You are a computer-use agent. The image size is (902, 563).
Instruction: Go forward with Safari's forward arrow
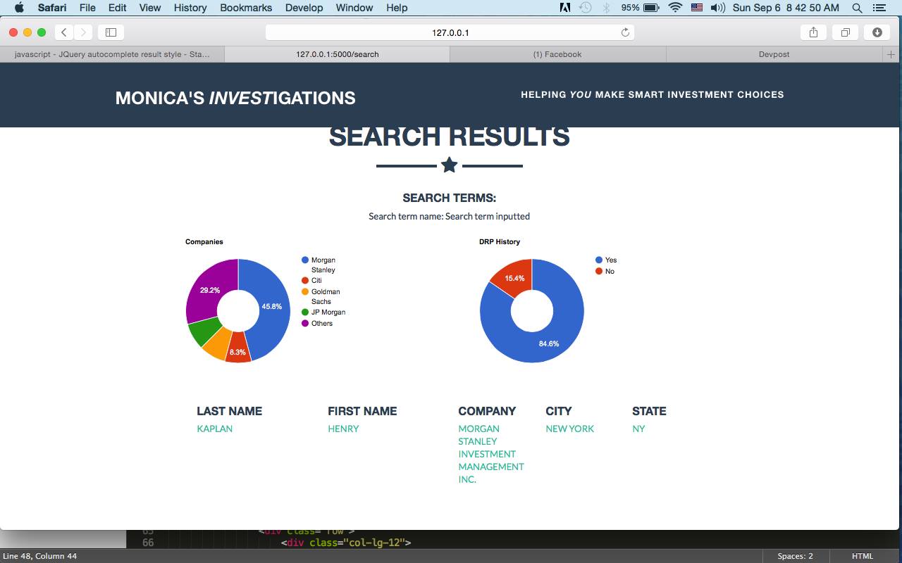[83, 32]
